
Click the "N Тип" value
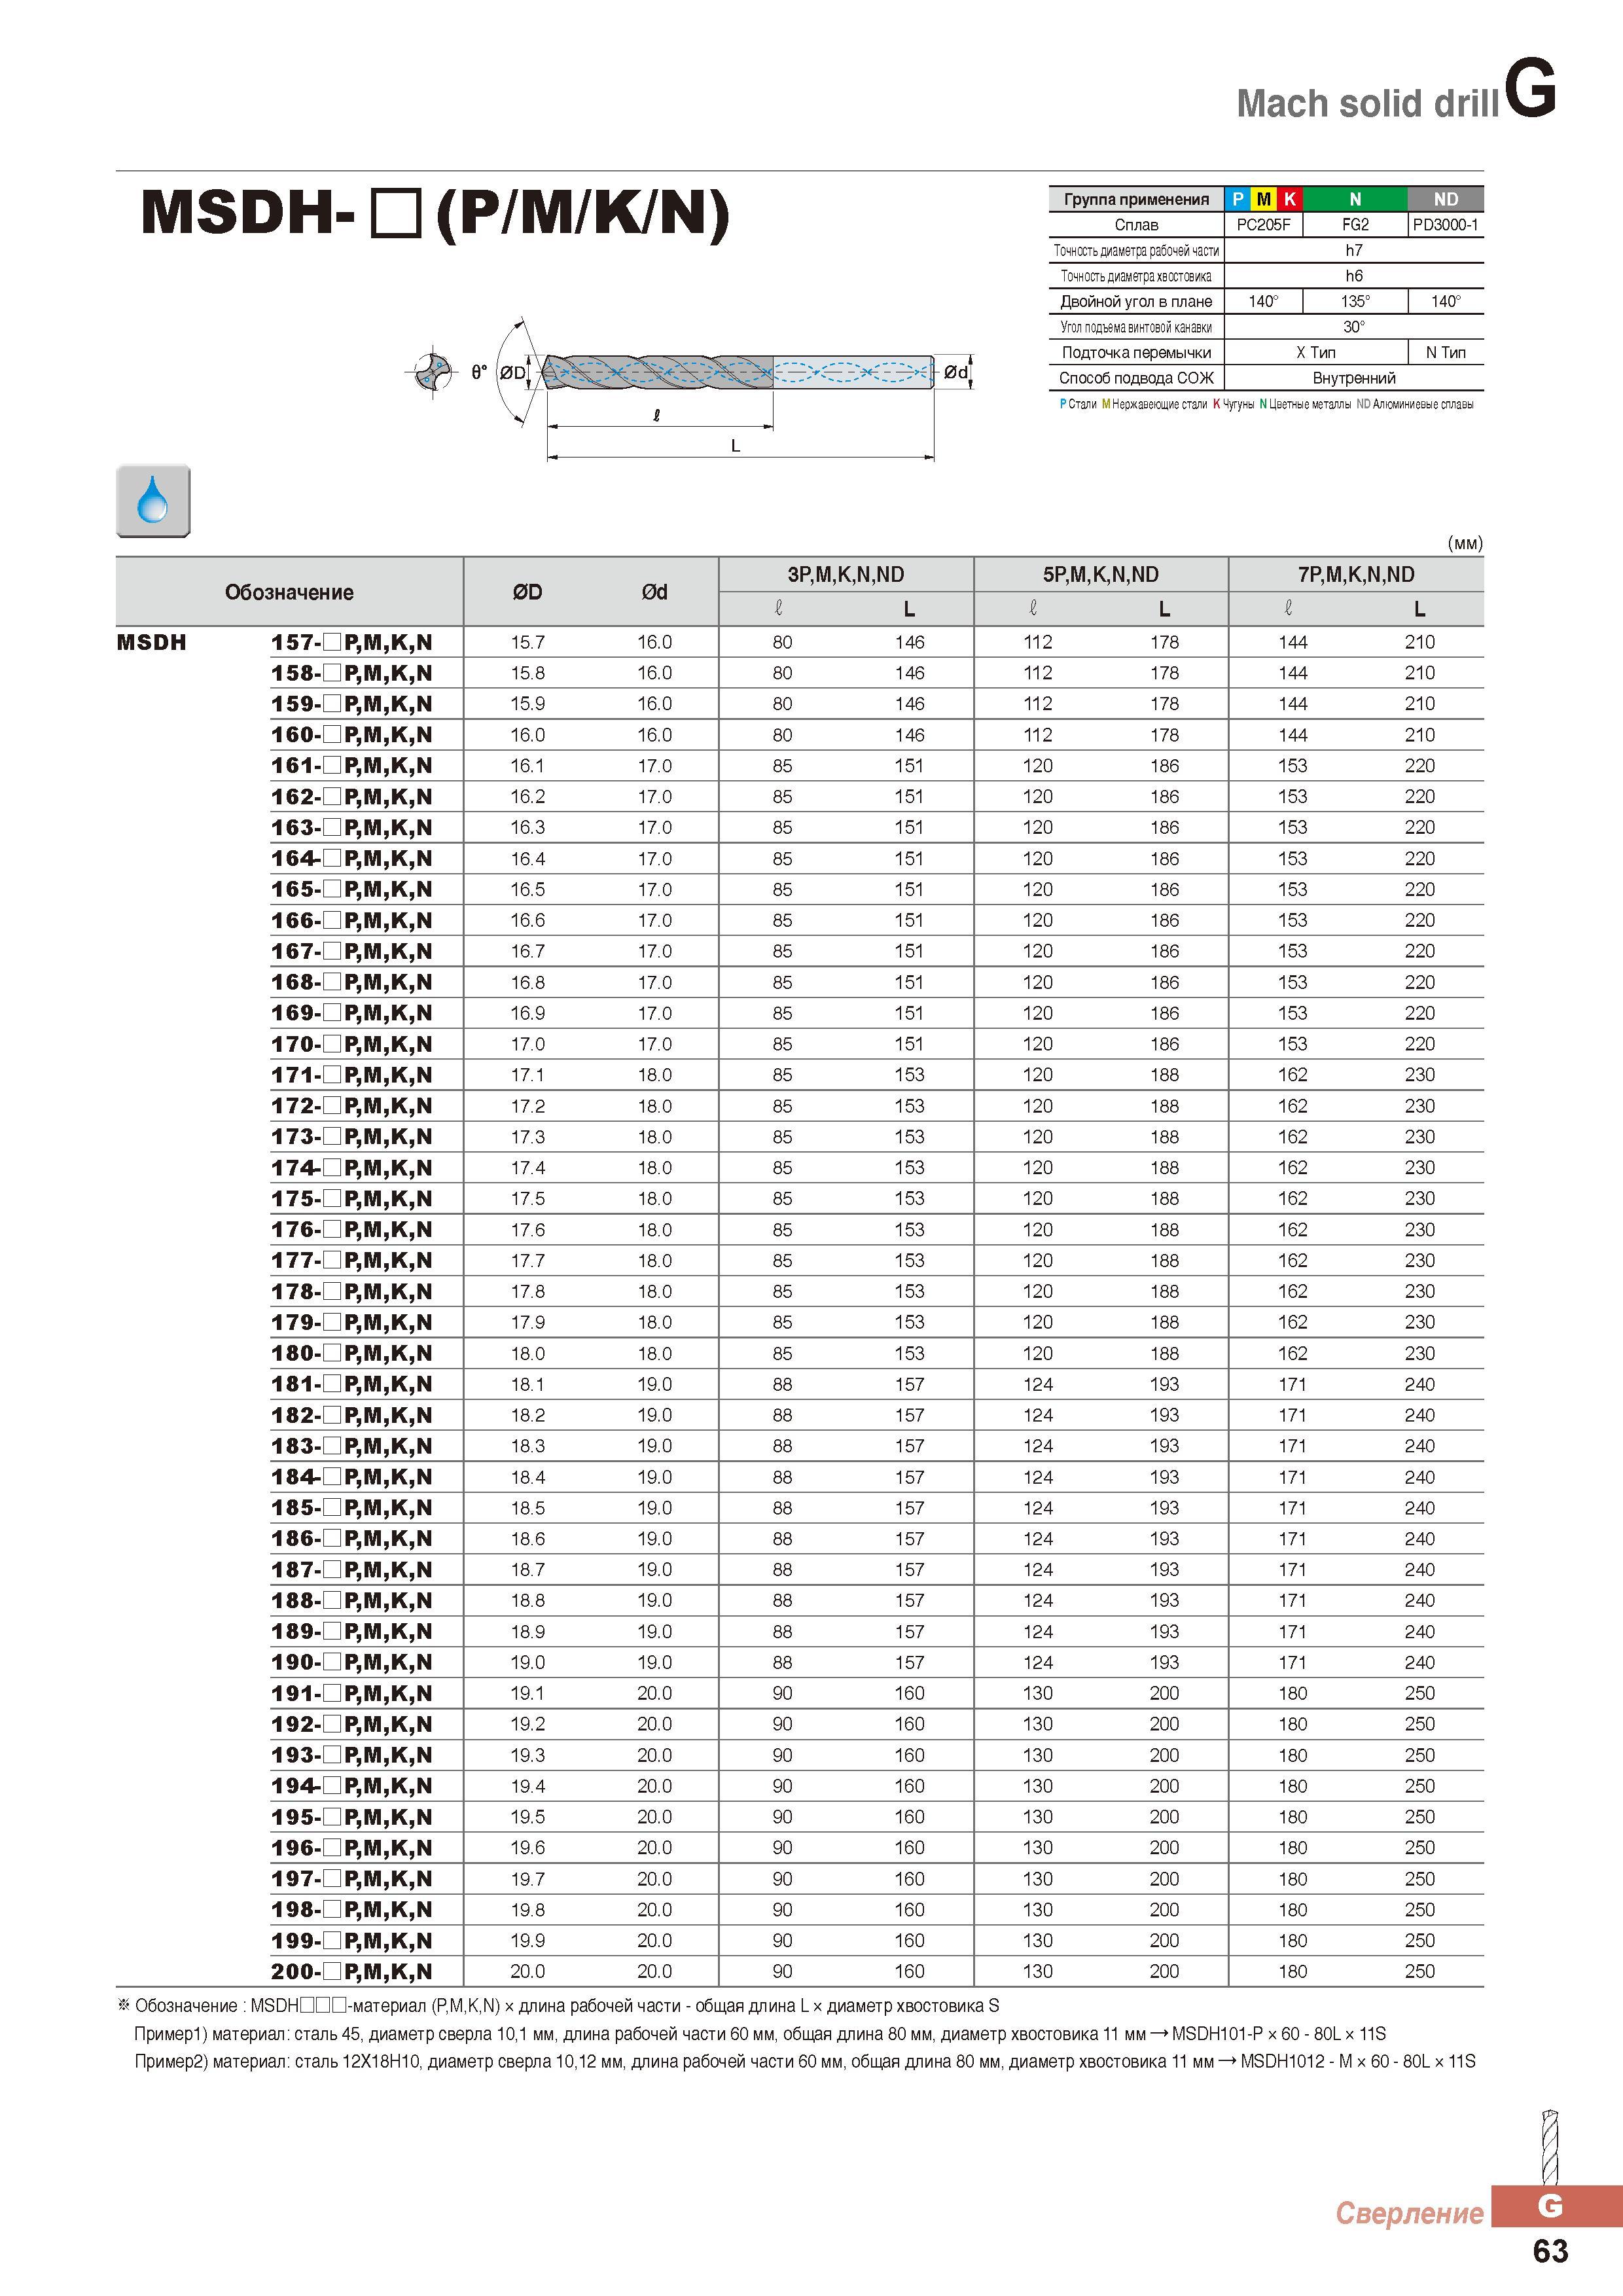(x=1445, y=352)
